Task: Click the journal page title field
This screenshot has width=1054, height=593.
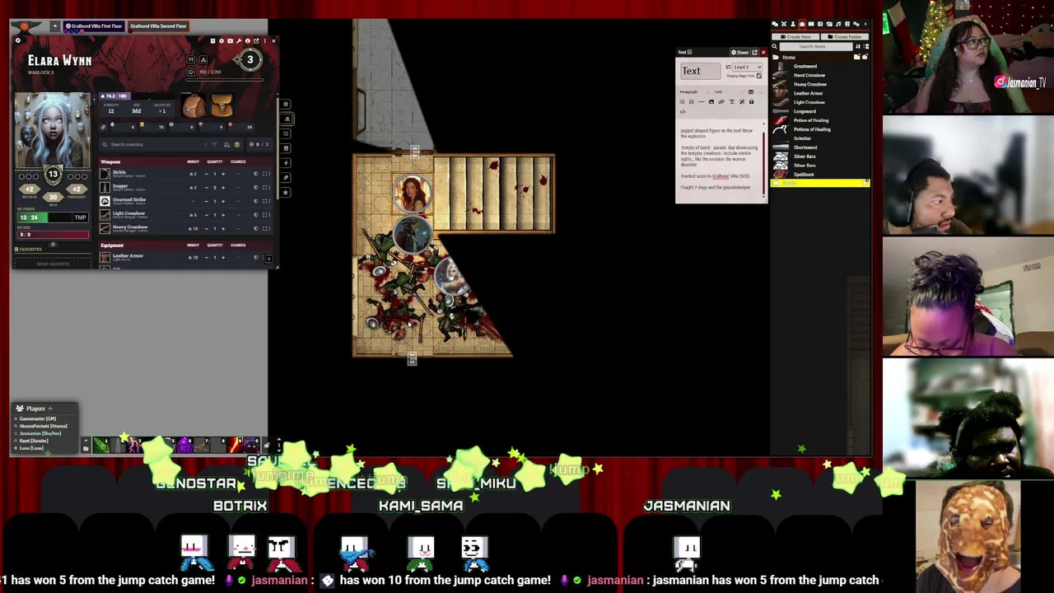Action: click(701, 71)
